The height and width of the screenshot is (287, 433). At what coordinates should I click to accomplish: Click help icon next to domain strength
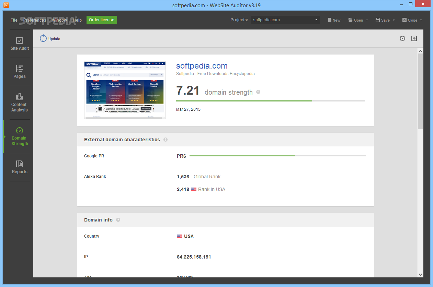[x=258, y=92]
